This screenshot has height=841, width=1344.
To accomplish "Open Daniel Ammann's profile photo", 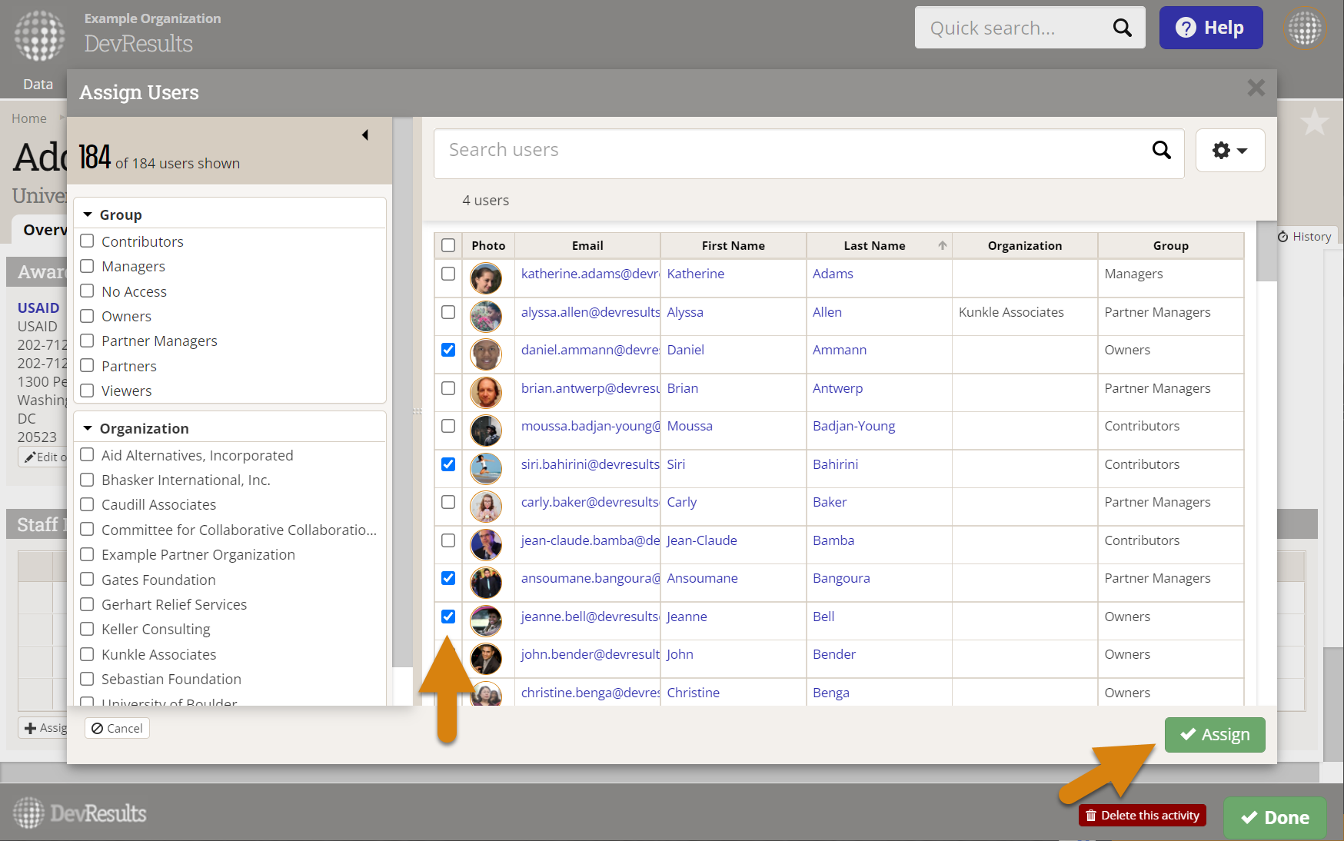I will [x=486, y=354].
